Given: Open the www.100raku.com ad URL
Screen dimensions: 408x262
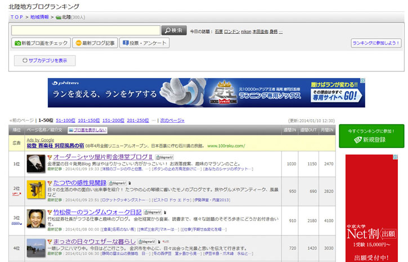Looking at the screenshot, I should 226,146.
